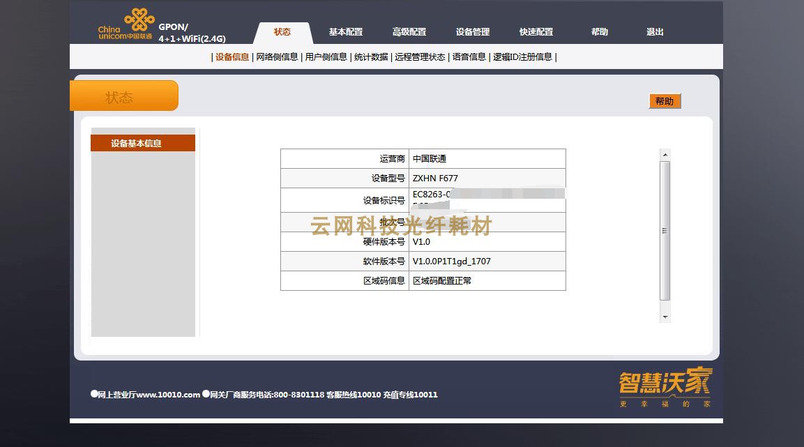
Task: View 统计数据 submenu link
Action: pyautogui.click(x=371, y=57)
